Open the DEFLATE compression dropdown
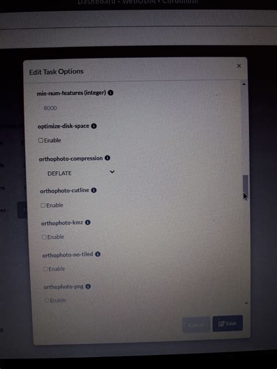This screenshot has height=369, width=277. (x=79, y=173)
